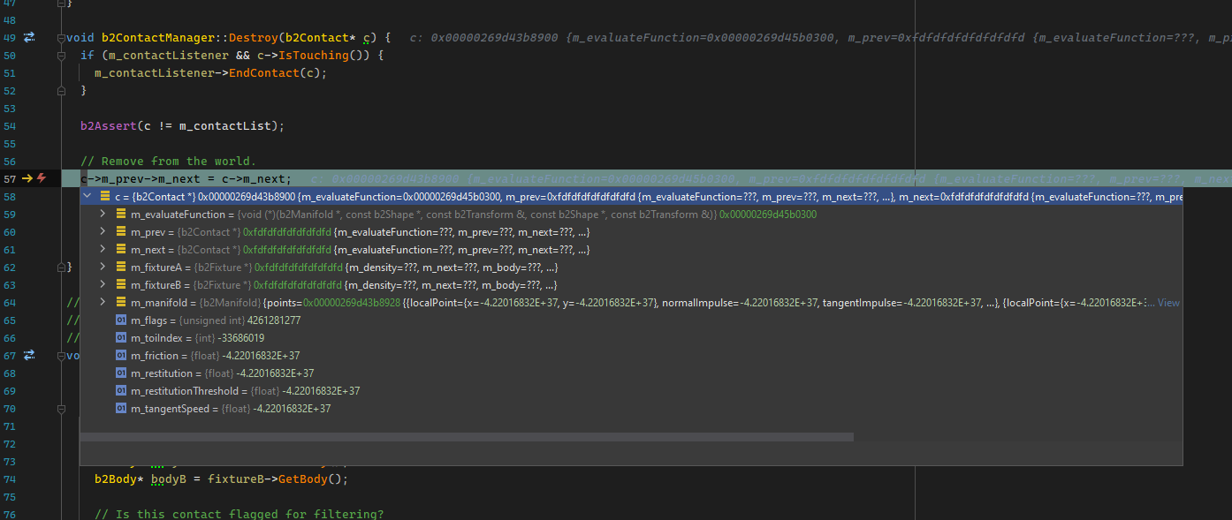Click the struct icon on the c variable row
The width and height of the screenshot is (1232, 520).
point(107,195)
